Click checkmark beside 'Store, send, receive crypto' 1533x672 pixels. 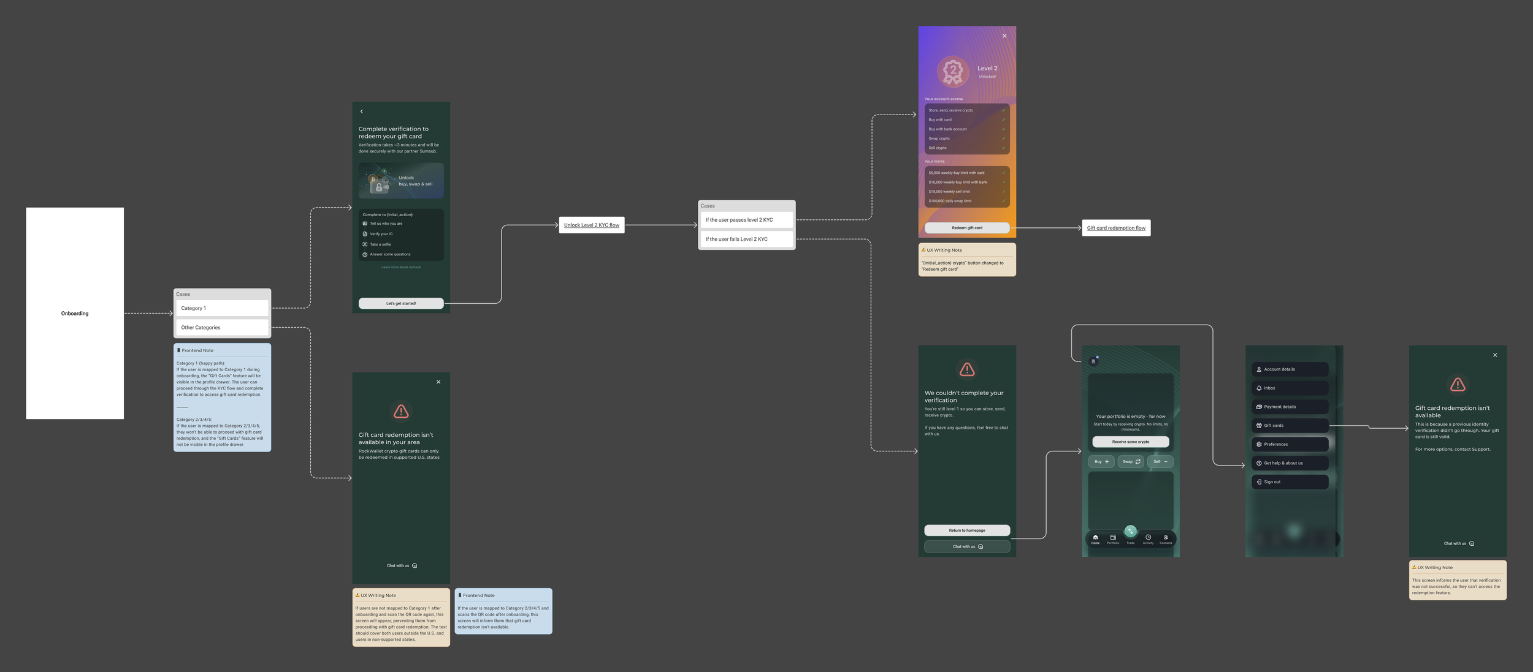pos(1004,110)
